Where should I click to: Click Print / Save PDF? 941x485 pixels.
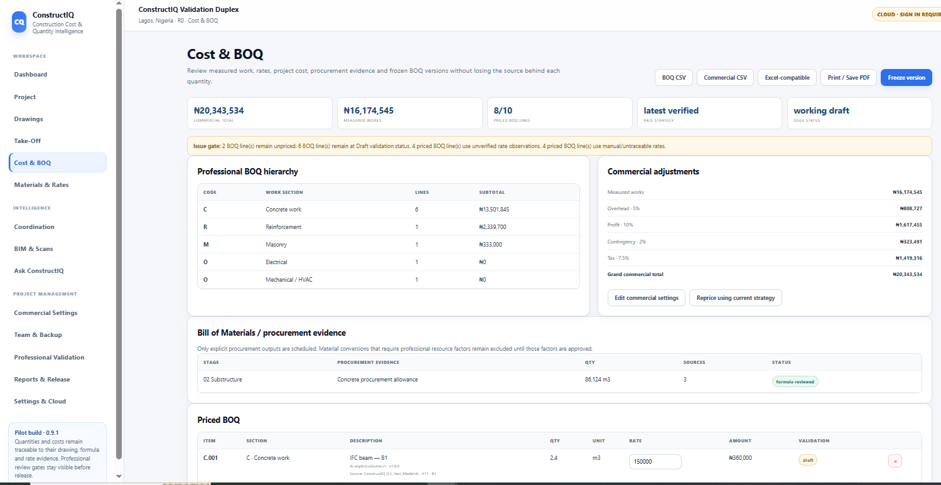tap(849, 78)
